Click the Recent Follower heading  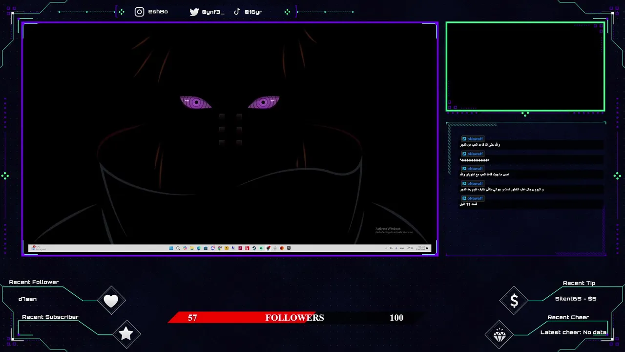point(34,282)
